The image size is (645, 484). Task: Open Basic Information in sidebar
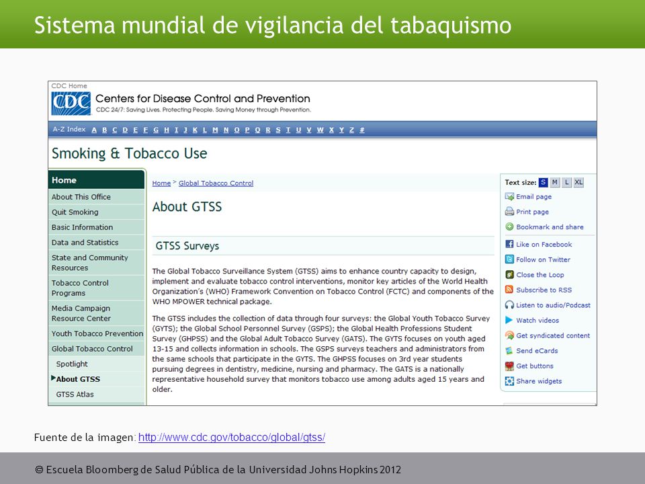pos(96,227)
